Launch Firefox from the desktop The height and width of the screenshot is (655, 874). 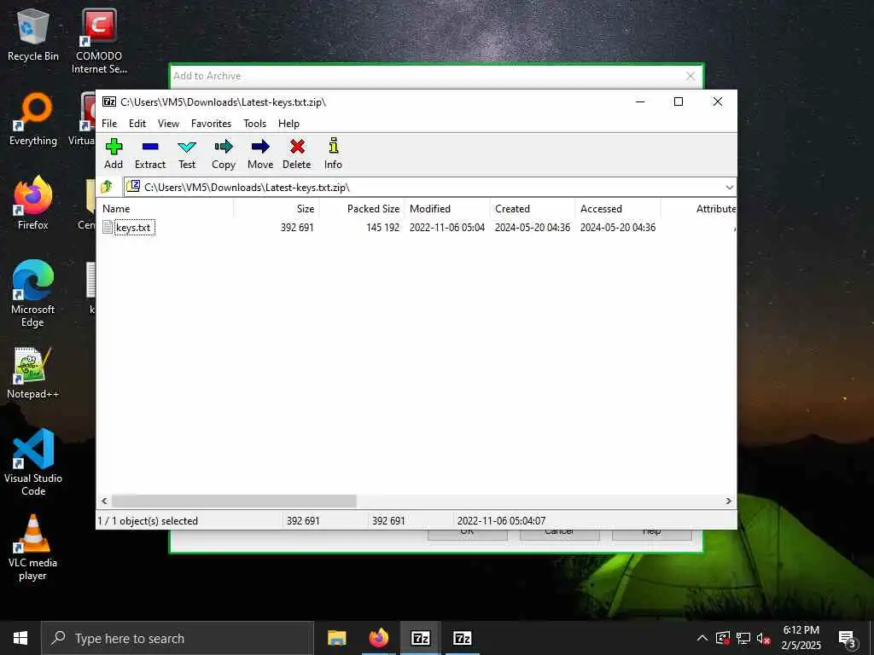pyautogui.click(x=33, y=203)
